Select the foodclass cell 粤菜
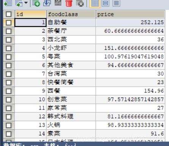Screen dimensions: 169x146 71,57
